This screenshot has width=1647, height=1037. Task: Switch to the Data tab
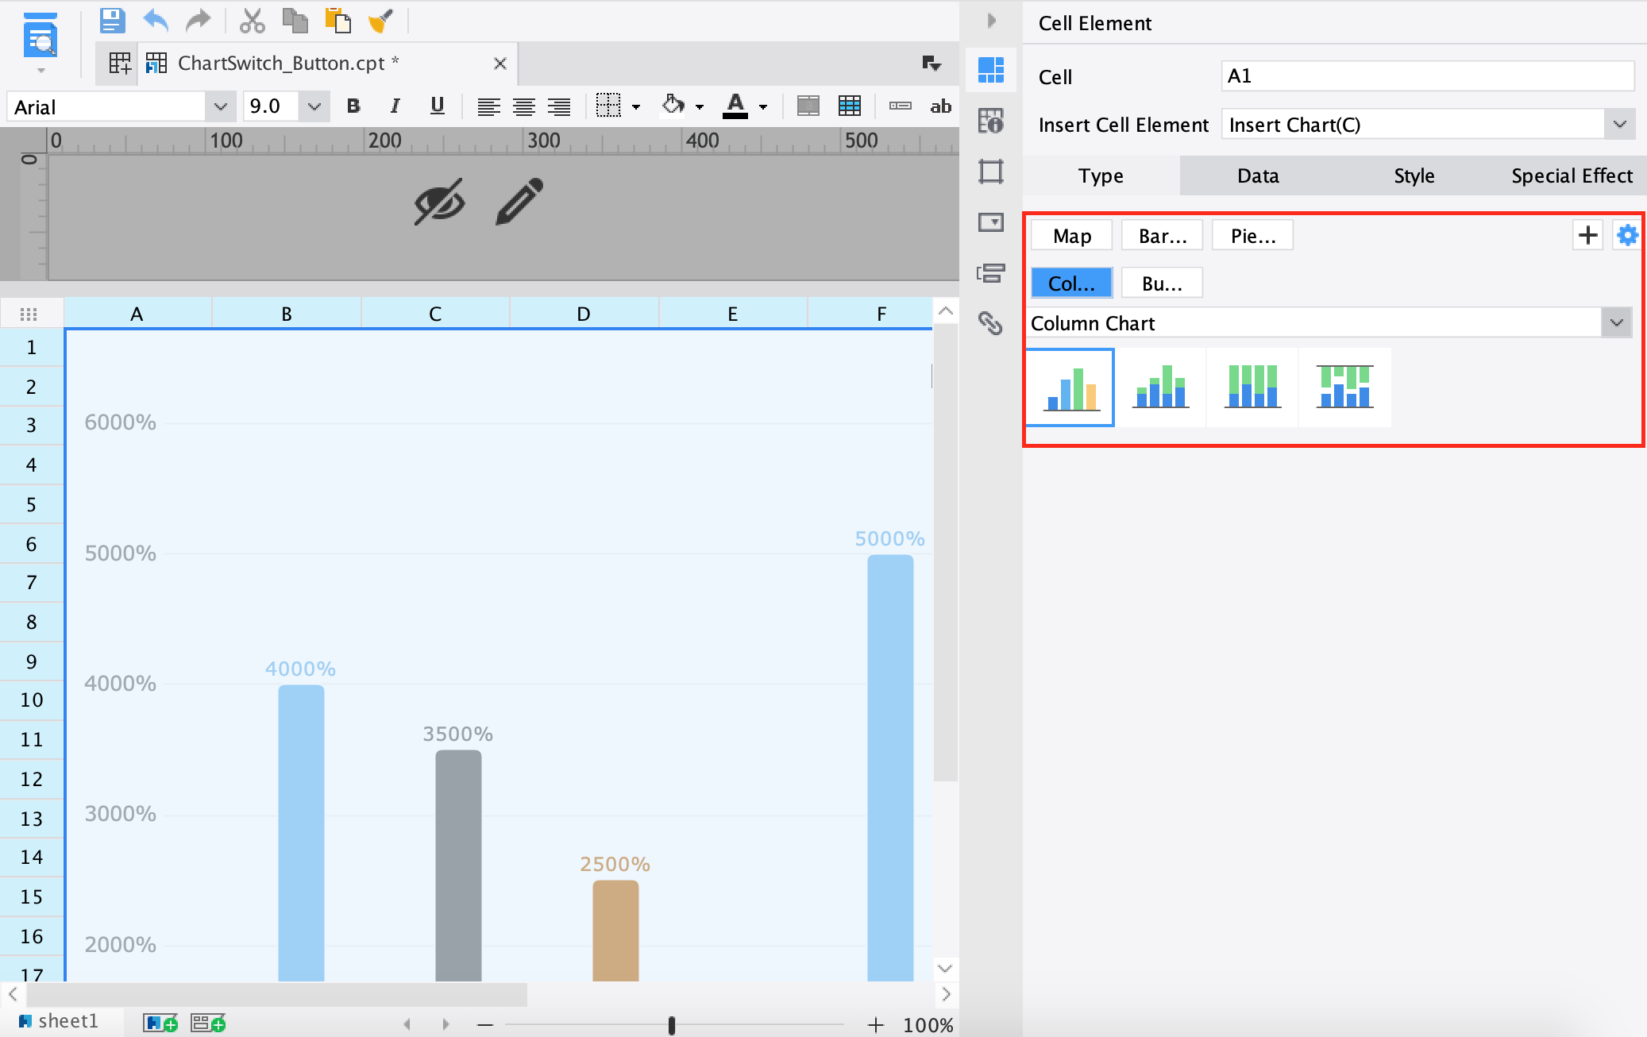click(x=1258, y=175)
